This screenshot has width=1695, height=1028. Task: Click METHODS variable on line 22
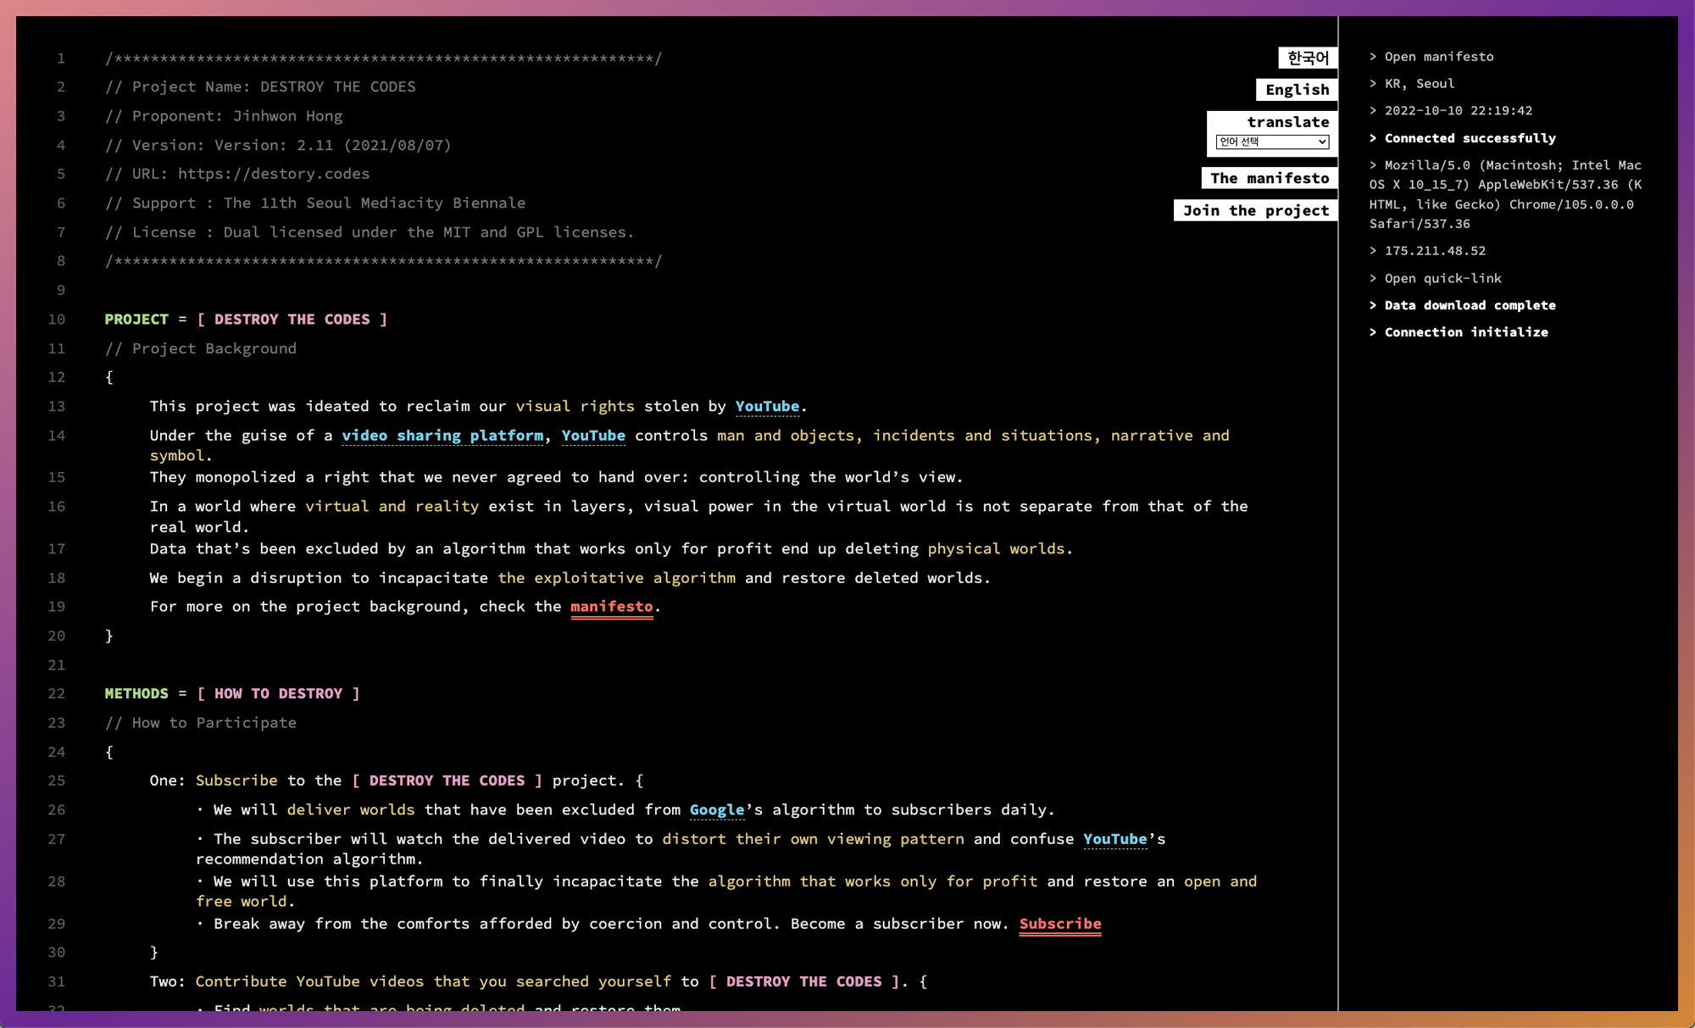[136, 693]
